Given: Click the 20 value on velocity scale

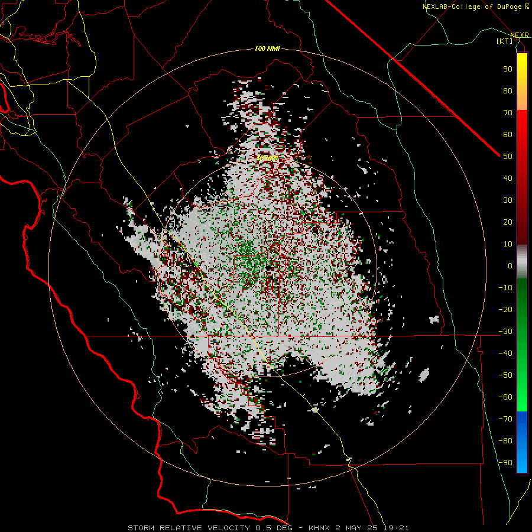Looking at the screenshot, I should point(508,222).
